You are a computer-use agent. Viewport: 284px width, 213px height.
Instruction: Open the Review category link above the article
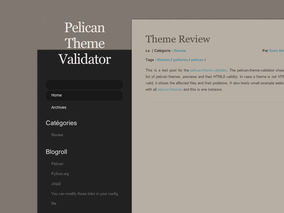[x=180, y=50]
